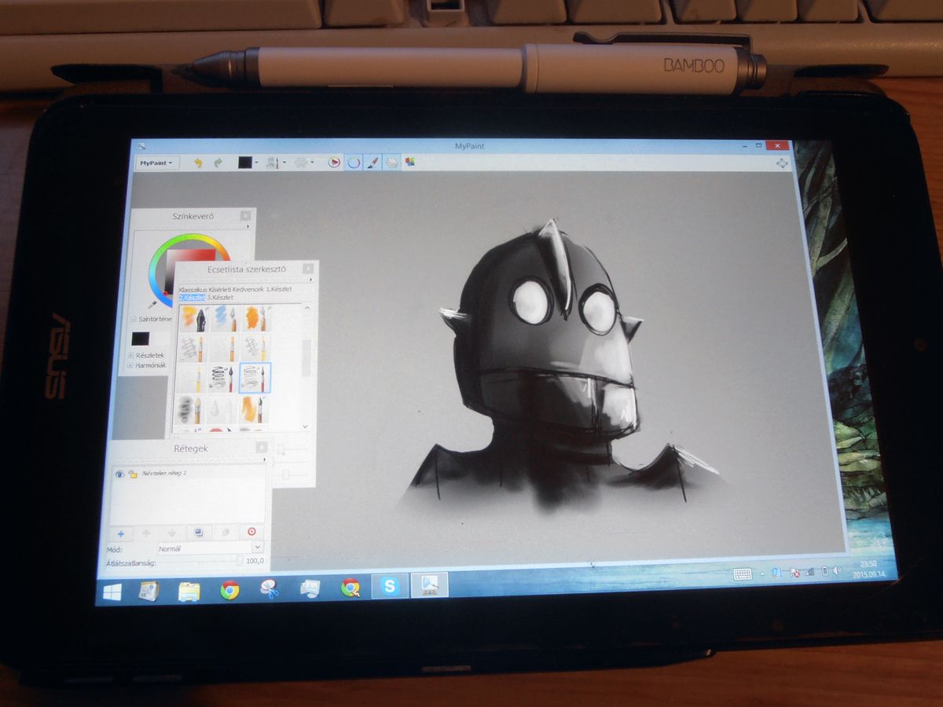Select the orange wash brush in fourth row

pos(255,408)
